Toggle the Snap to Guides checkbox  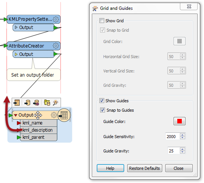click(x=102, y=110)
